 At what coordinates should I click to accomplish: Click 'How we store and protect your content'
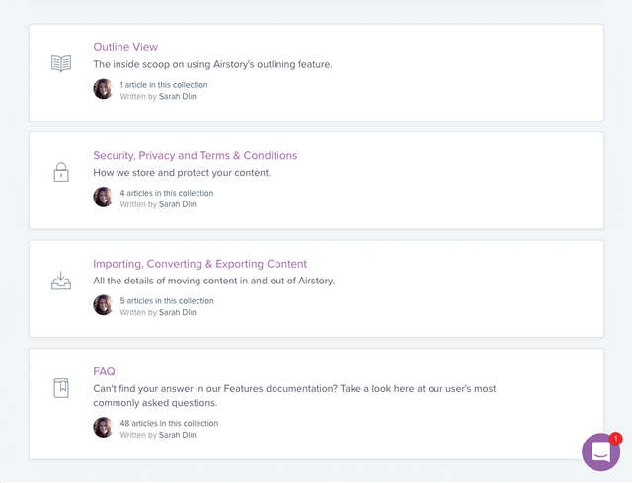[182, 173]
